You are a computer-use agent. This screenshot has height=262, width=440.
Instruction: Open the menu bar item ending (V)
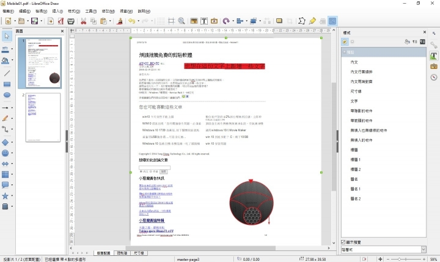[x=41, y=11]
